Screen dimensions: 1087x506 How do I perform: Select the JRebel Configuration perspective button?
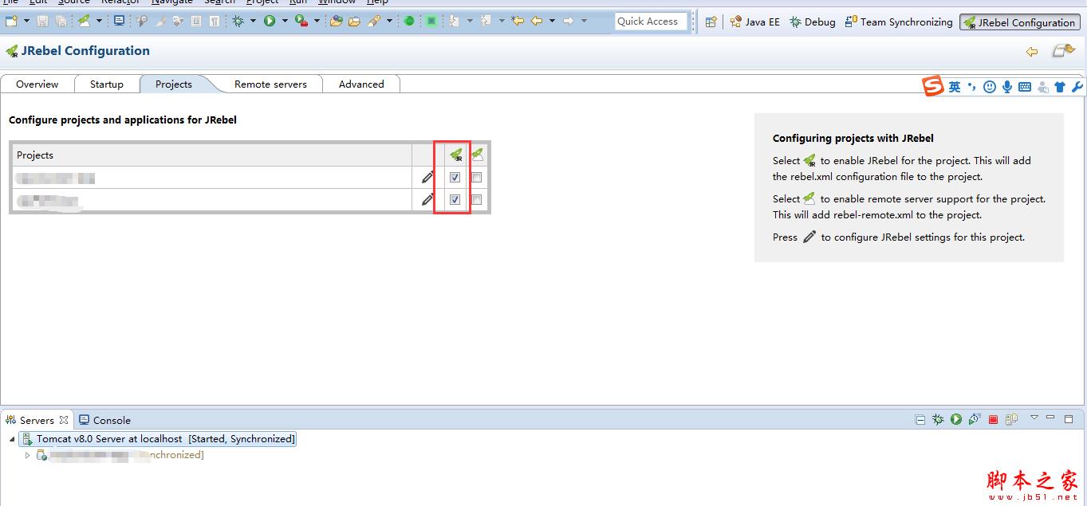click(x=1019, y=22)
